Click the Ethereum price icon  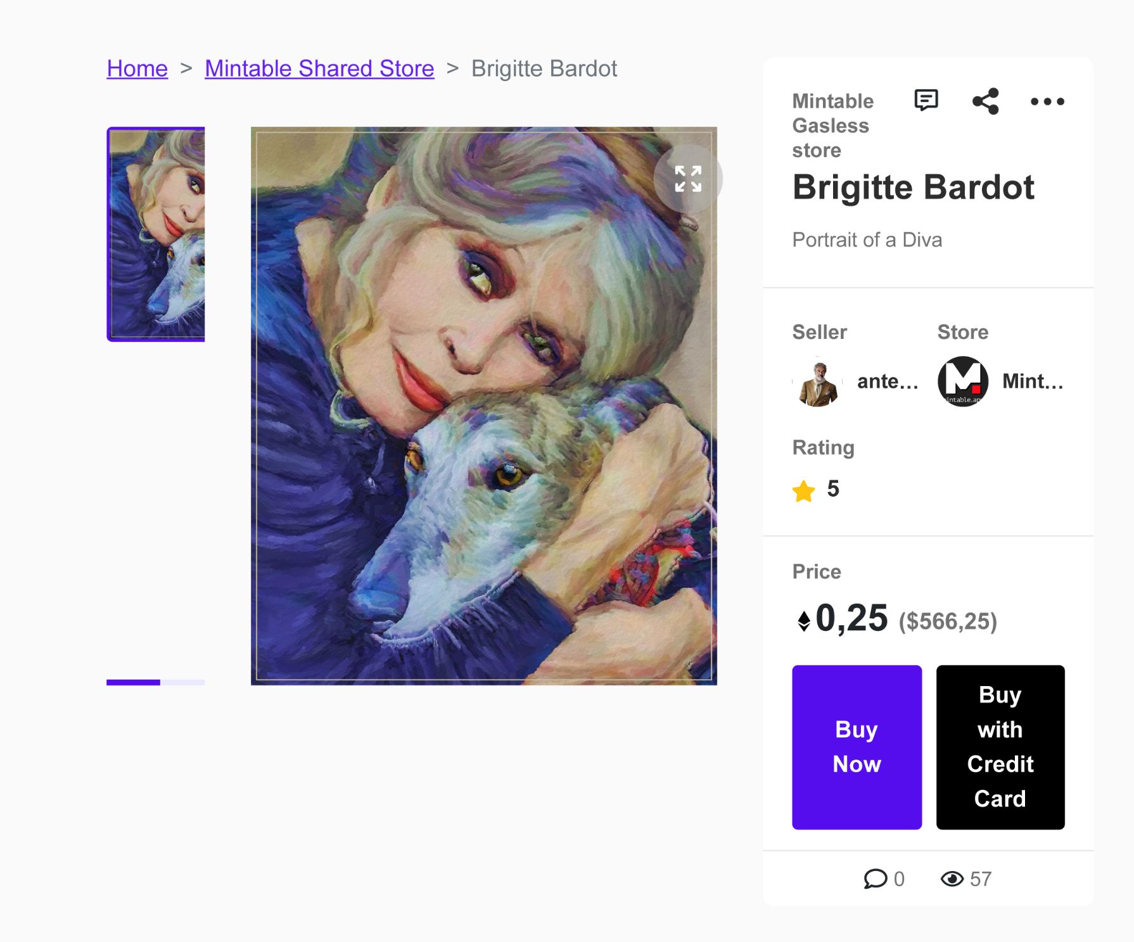(x=803, y=621)
